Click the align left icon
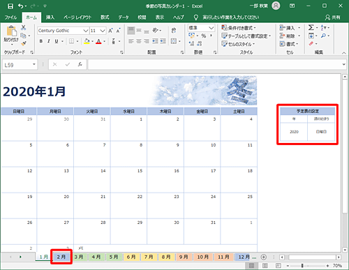 tap(131, 41)
